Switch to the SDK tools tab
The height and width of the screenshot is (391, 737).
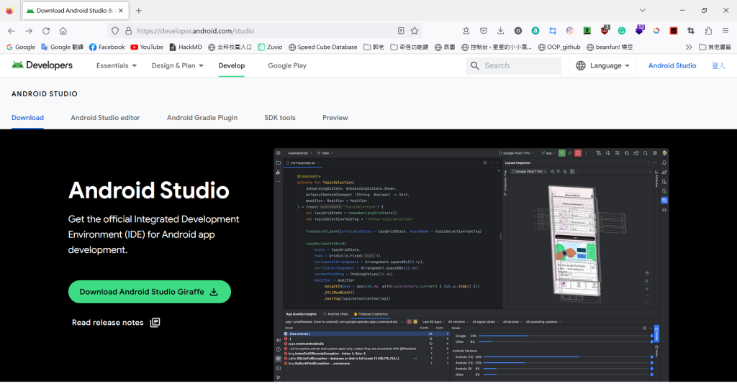coord(280,118)
